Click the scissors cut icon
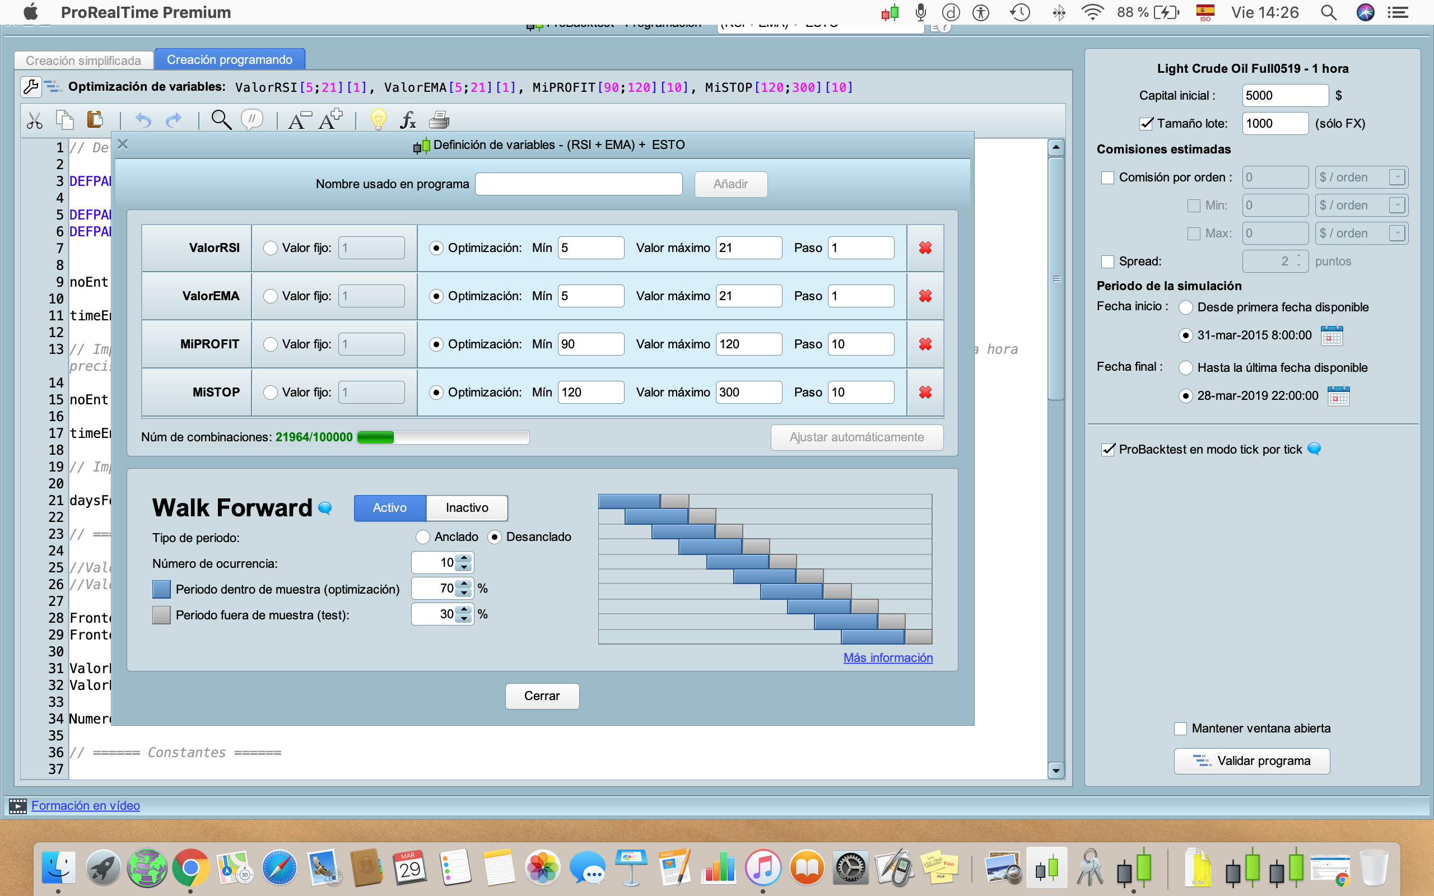 point(34,120)
